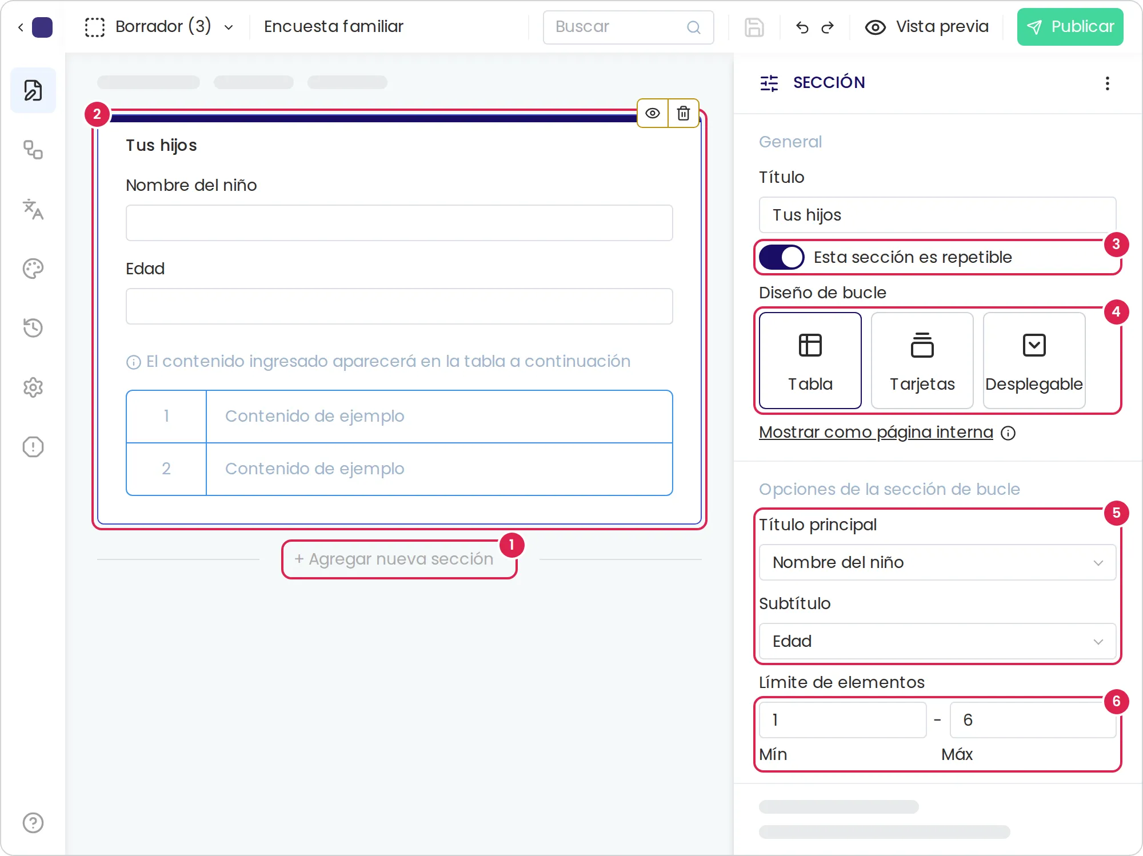This screenshot has height=856, width=1143.
Task: Open the translations sidebar icon
Action: pos(33,209)
